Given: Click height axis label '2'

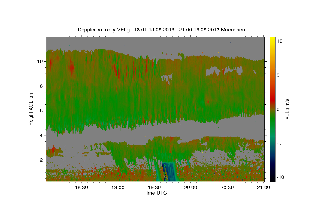Looking at the screenshot, I should click(x=41, y=160).
